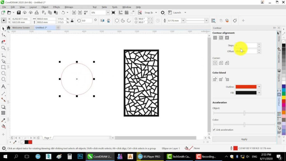
Task: Select Mitered corner option
Action: click(215, 63)
